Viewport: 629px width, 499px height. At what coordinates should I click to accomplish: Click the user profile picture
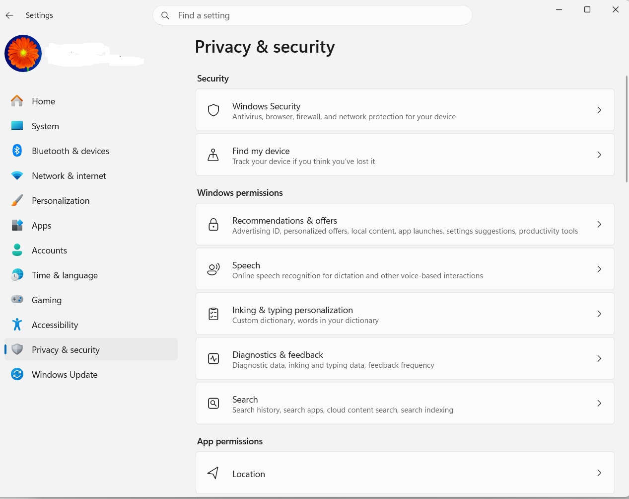(x=23, y=54)
